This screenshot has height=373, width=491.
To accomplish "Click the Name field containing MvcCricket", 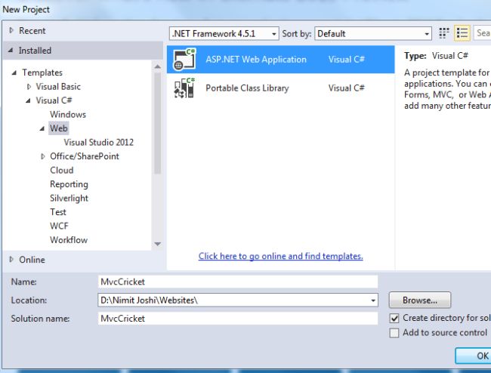I will pos(238,282).
